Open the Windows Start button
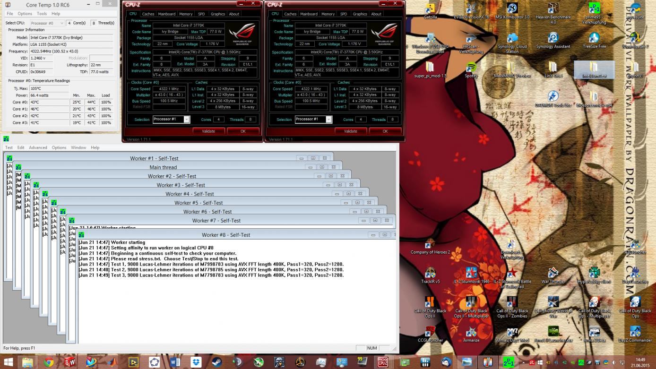This screenshot has height=369, width=656. pos(9,362)
